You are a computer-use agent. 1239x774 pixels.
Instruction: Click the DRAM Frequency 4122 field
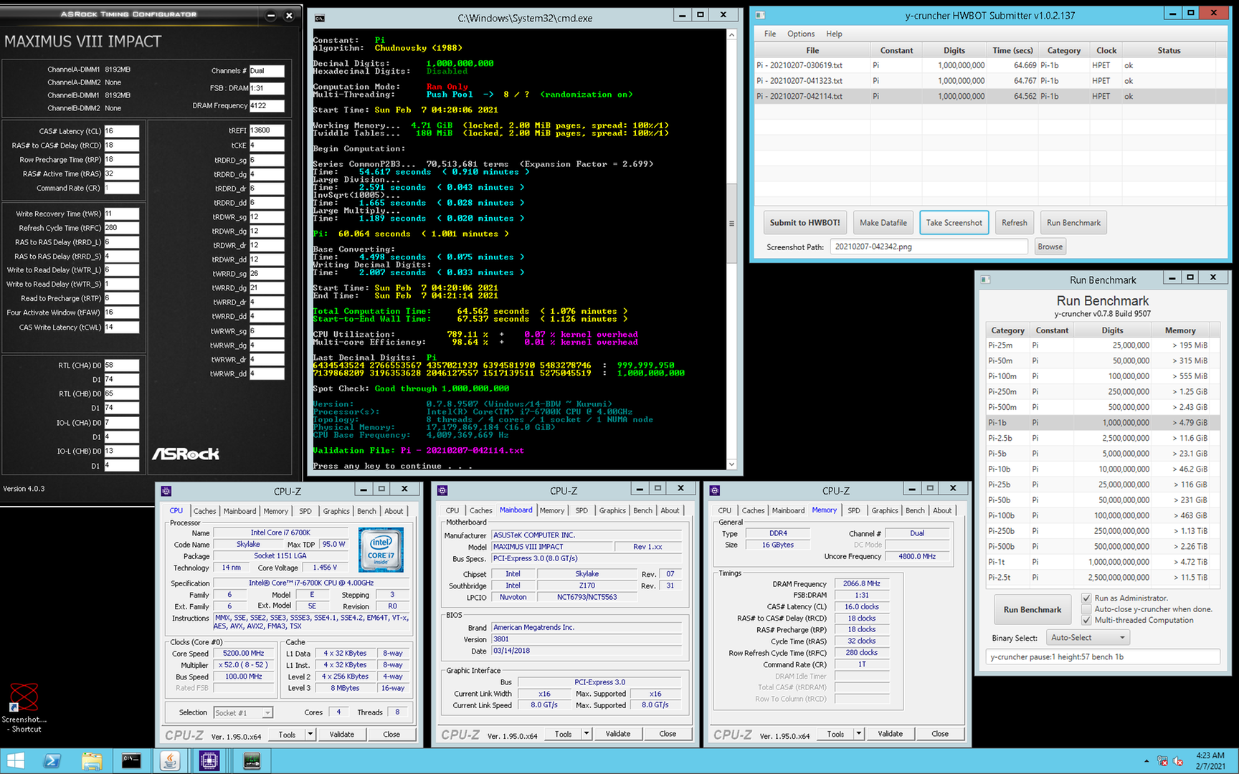[x=267, y=105]
